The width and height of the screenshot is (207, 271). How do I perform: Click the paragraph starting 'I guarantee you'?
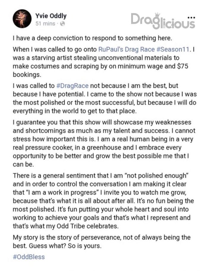(x=104, y=143)
